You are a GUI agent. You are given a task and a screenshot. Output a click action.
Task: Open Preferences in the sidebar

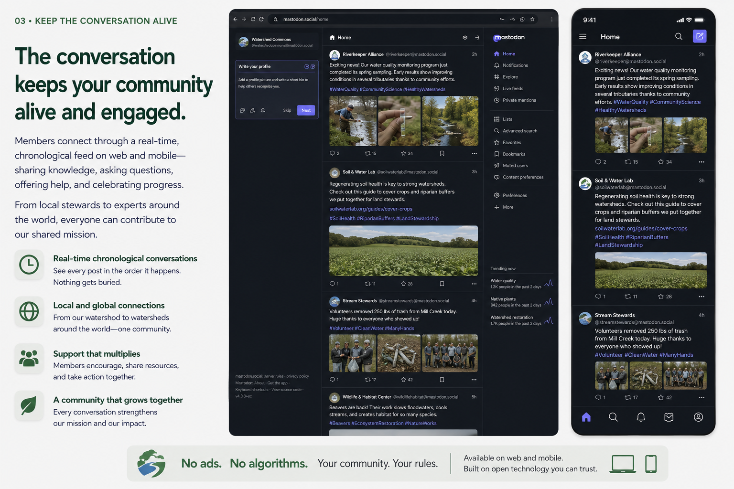pos(510,195)
